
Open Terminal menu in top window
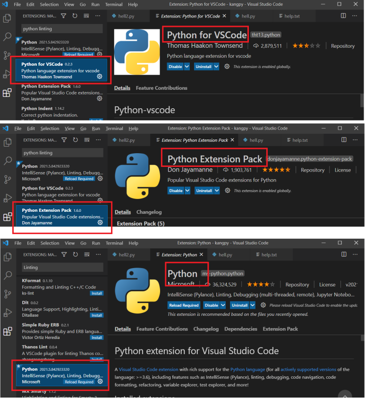pyautogui.click(x=114, y=4)
